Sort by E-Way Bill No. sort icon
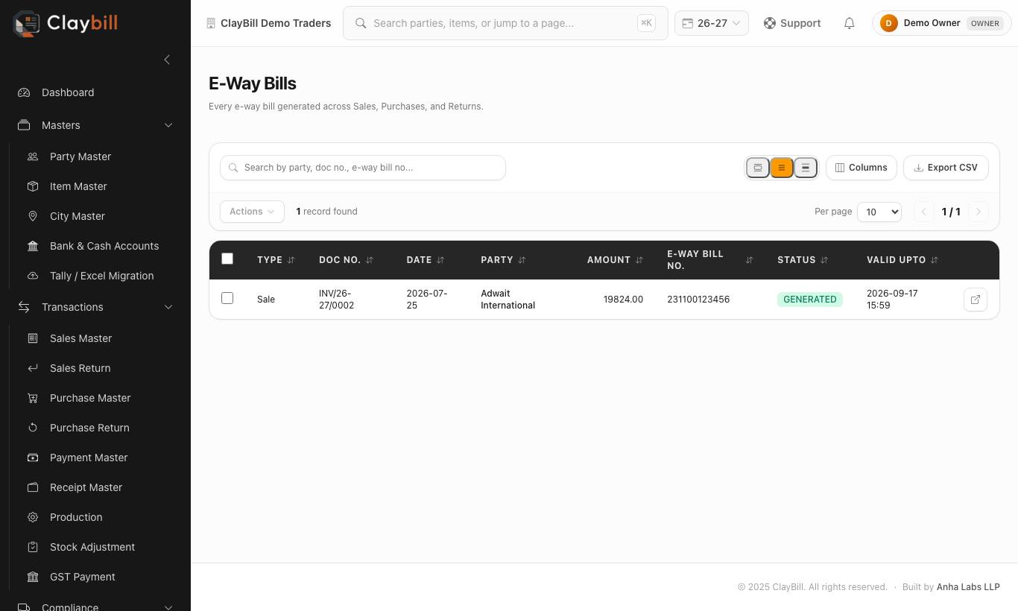The width and height of the screenshot is (1018, 611). coord(749,260)
